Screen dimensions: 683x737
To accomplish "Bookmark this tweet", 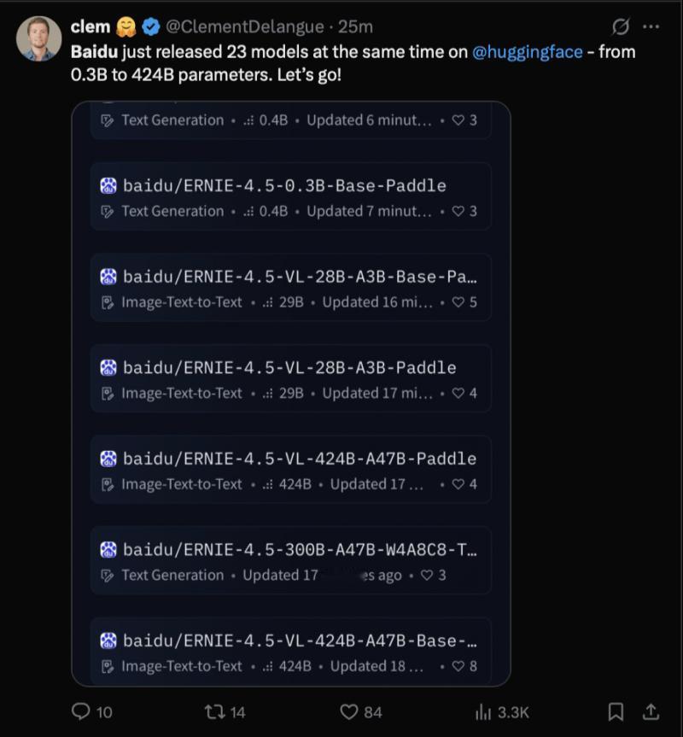I will (616, 711).
